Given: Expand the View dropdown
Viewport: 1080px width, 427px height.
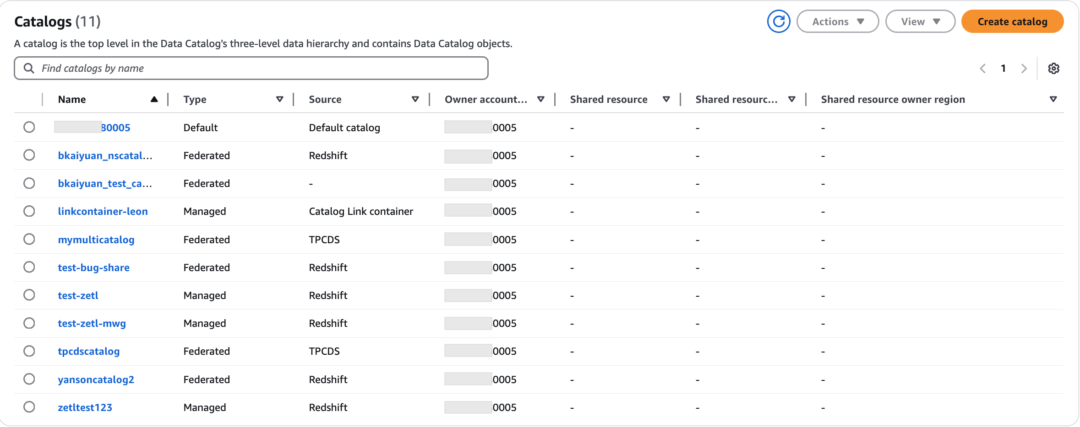Looking at the screenshot, I should 920,21.
